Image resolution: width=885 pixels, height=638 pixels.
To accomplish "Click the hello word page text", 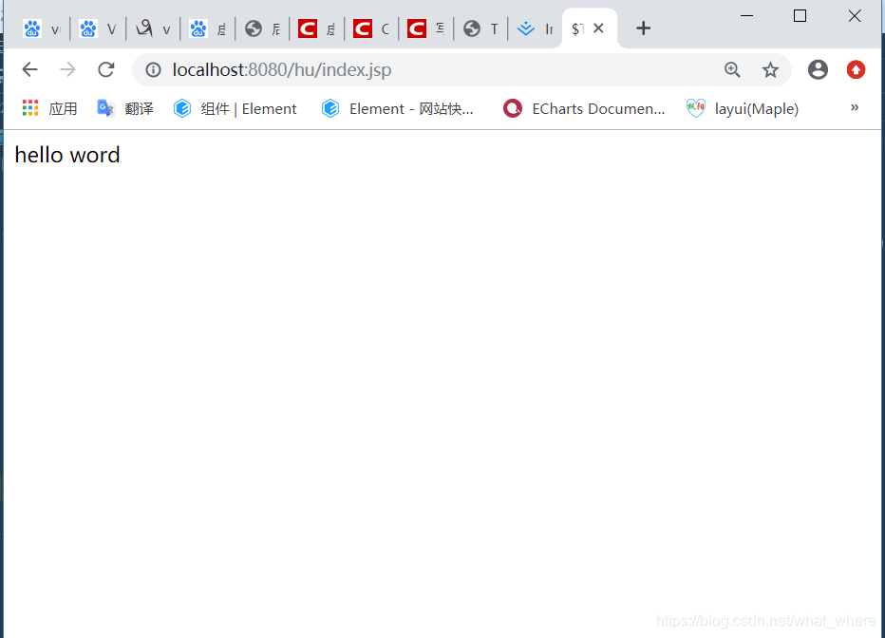I will pos(67,155).
